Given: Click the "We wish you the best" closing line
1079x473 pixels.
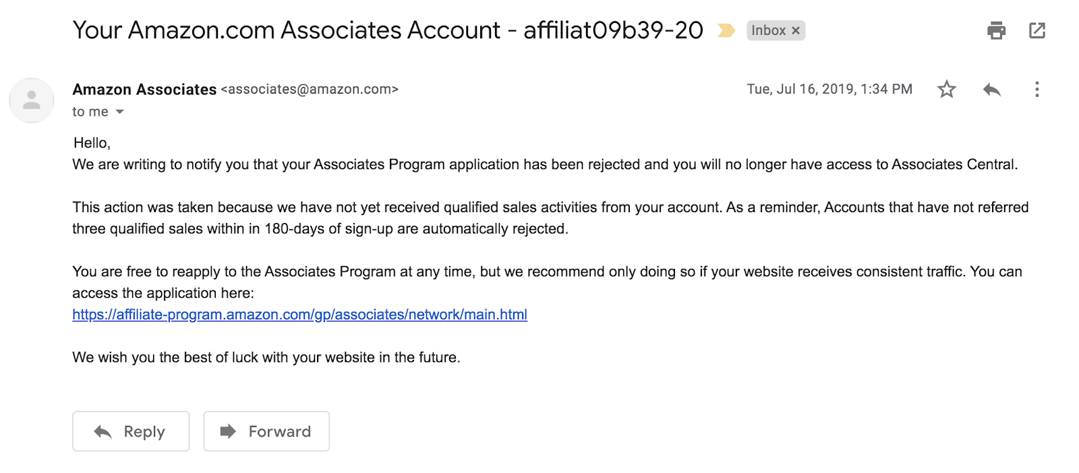Looking at the screenshot, I should tap(266, 358).
